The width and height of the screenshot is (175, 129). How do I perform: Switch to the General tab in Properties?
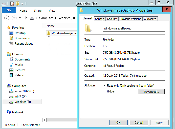pyautogui.click(x=87, y=18)
